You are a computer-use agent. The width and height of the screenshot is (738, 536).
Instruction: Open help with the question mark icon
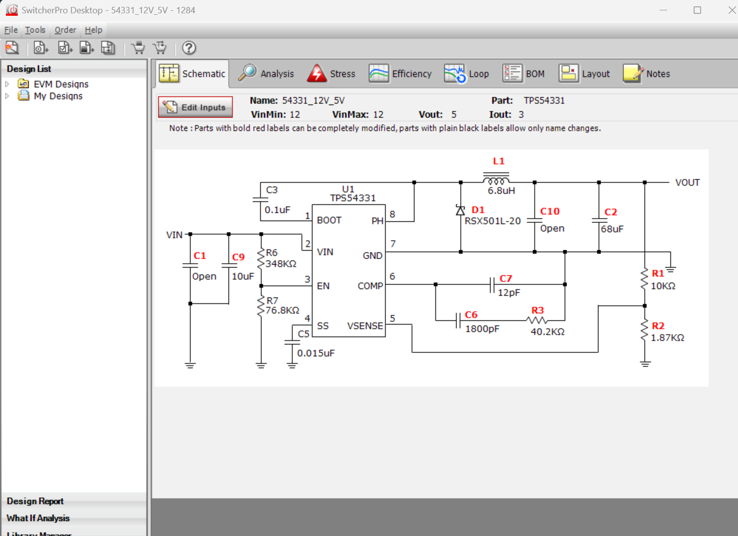(189, 48)
